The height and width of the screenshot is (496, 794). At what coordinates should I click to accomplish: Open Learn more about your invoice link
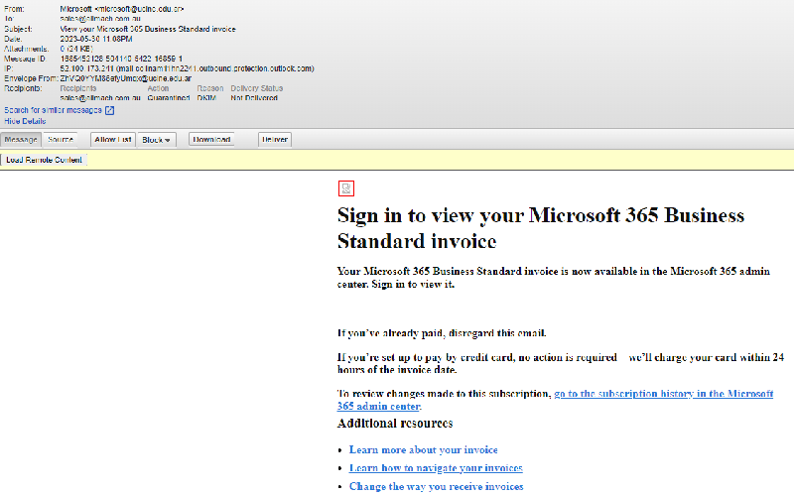coord(424,450)
